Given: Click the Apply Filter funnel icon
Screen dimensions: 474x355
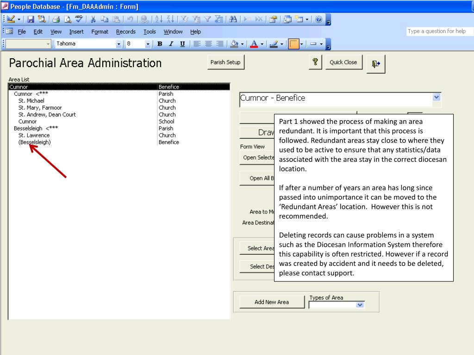Looking at the screenshot, I should click(207, 19).
